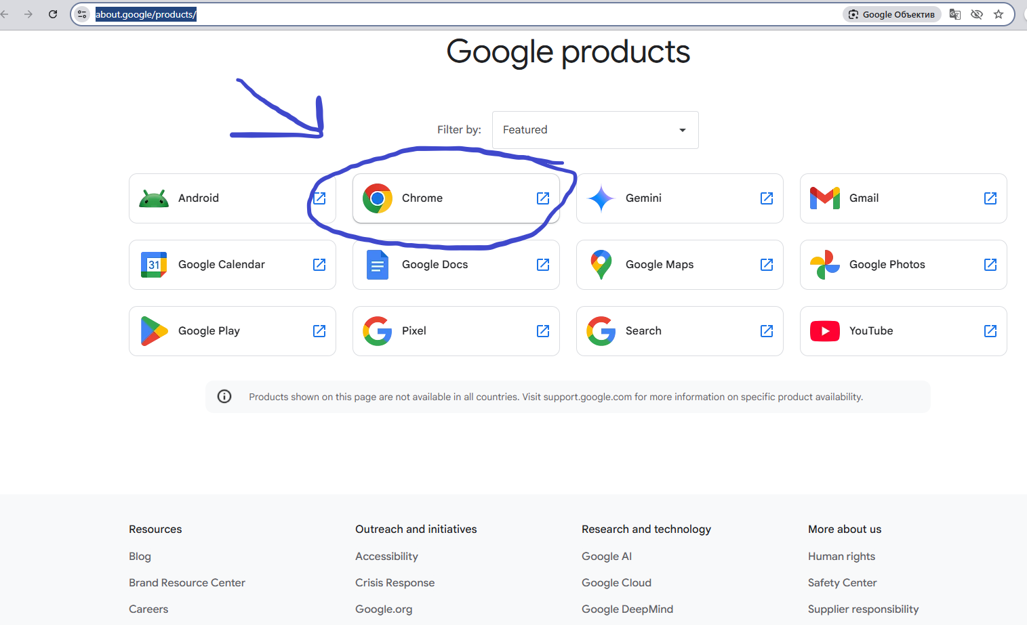Open the Chrome logo icon

coord(378,198)
